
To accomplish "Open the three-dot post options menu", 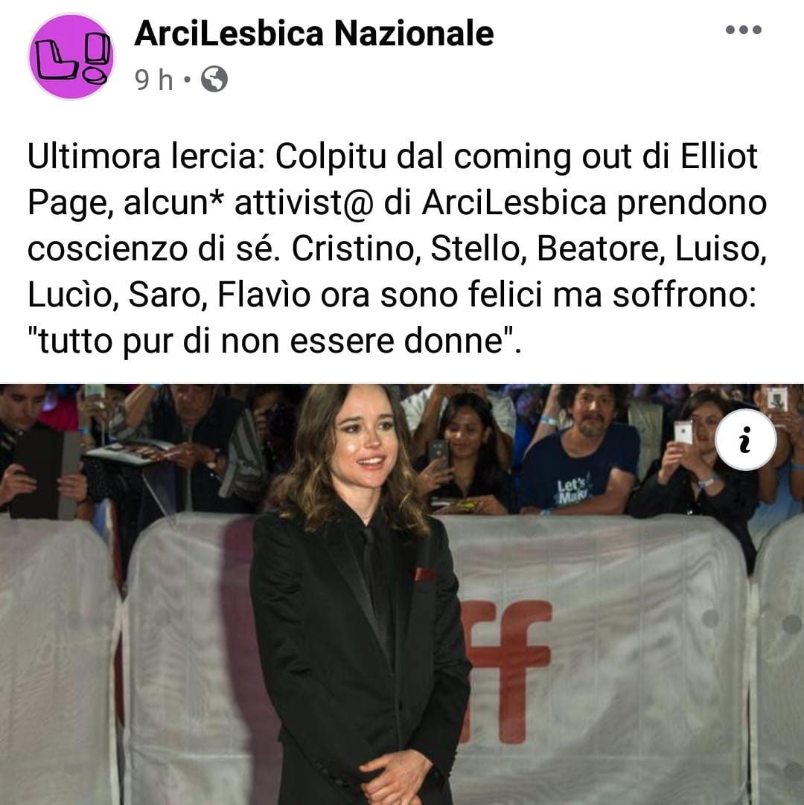I will (744, 30).
